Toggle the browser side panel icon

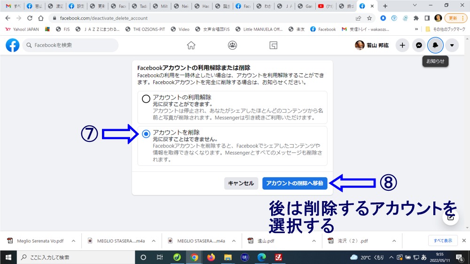coord(427,18)
